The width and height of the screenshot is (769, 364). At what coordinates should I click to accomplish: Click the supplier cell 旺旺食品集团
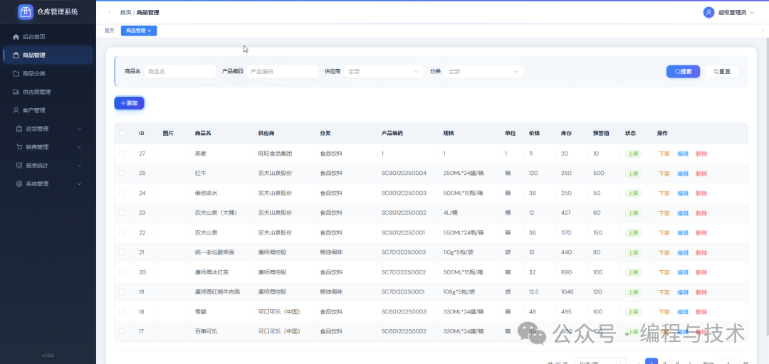275,154
